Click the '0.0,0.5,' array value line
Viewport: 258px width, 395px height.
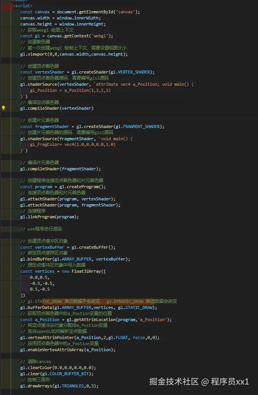40,277
